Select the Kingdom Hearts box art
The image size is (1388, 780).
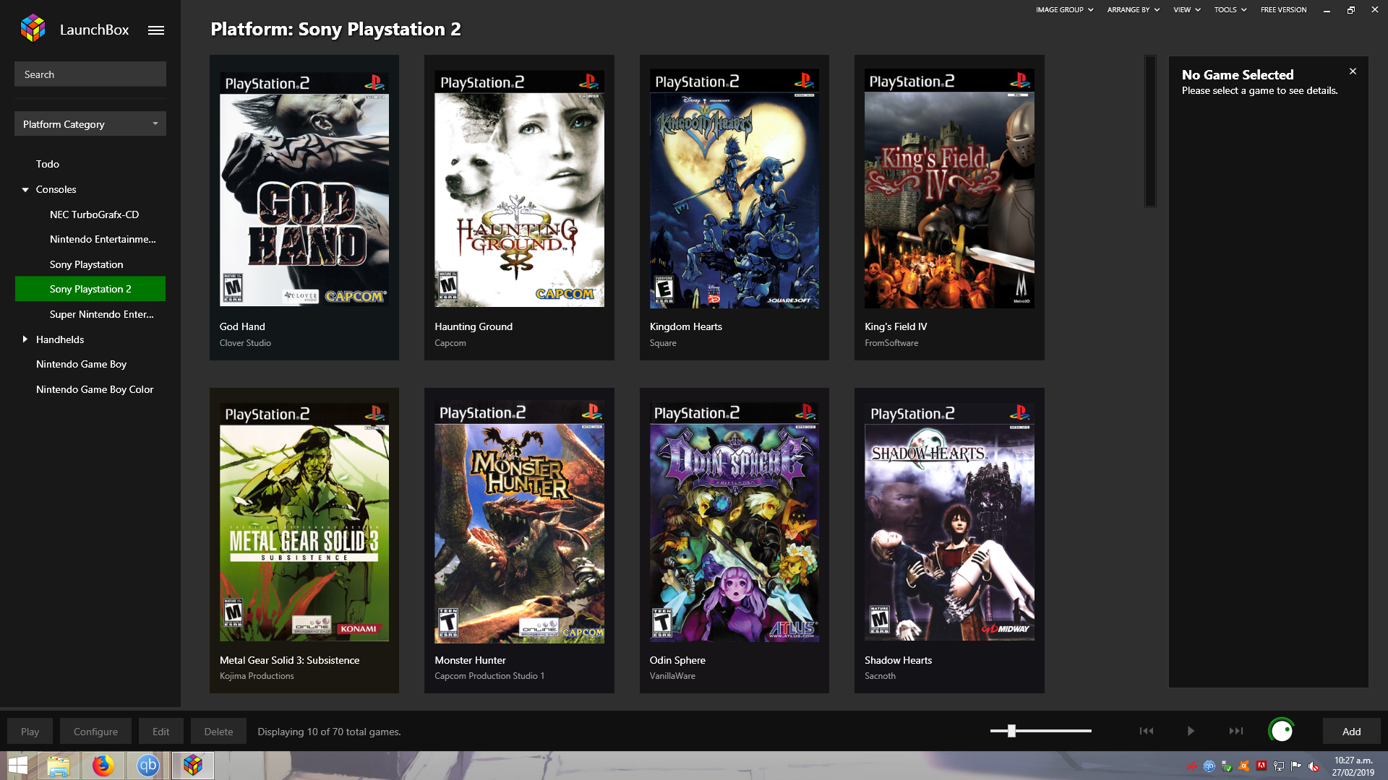click(734, 189)
